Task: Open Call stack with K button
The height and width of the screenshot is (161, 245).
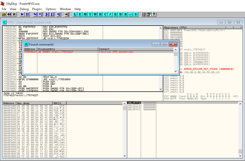Action: pos(115,14)
